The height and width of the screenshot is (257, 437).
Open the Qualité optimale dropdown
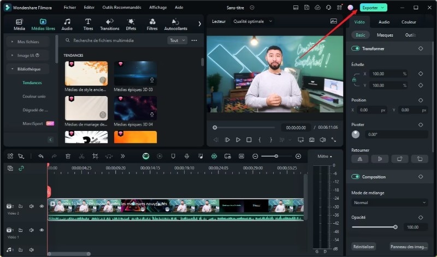[x=252, y=21]
